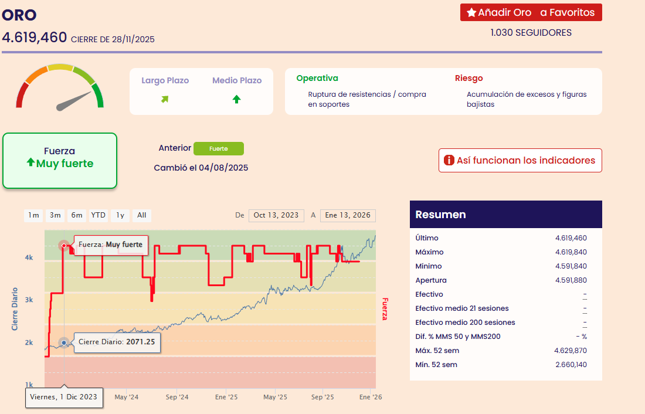
Task: Click the Cierre Diario axis title
Action: pyautogui.click(x=15, y=309)
